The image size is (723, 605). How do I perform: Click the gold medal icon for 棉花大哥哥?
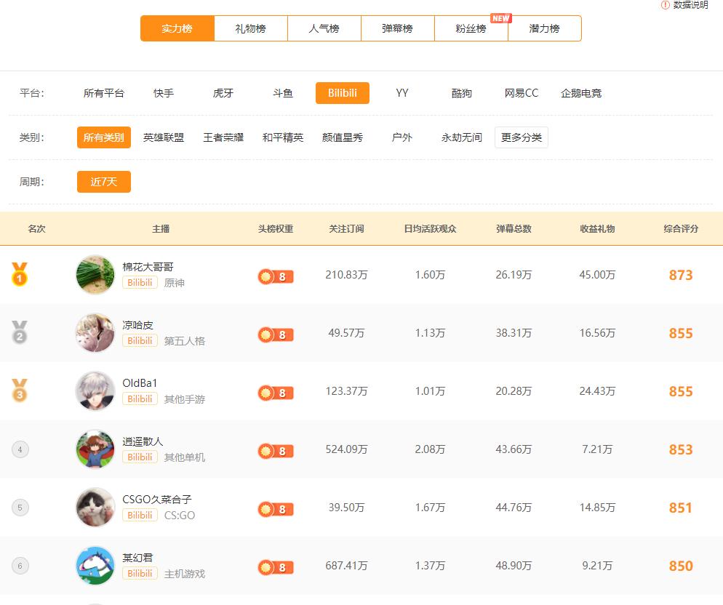pyautogui.click(x=20, y=275)
